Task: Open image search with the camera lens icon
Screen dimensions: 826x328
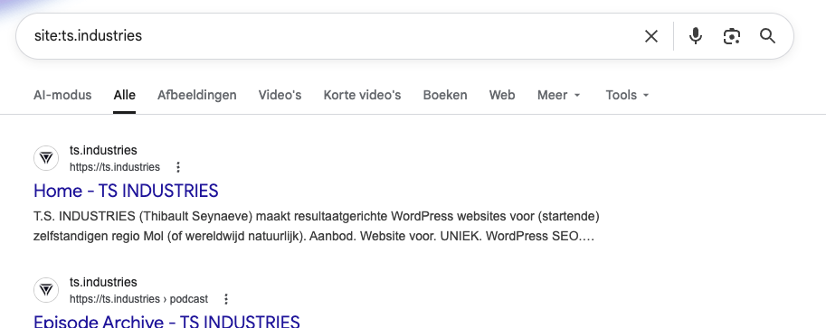Action: coord(732,36)
